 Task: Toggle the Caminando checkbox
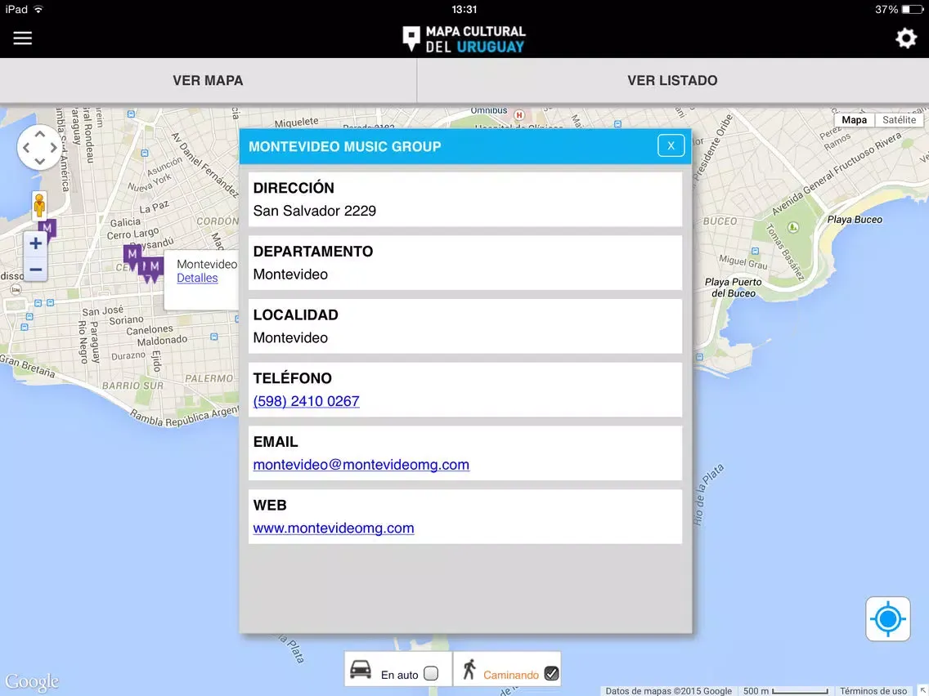[551, 673]
